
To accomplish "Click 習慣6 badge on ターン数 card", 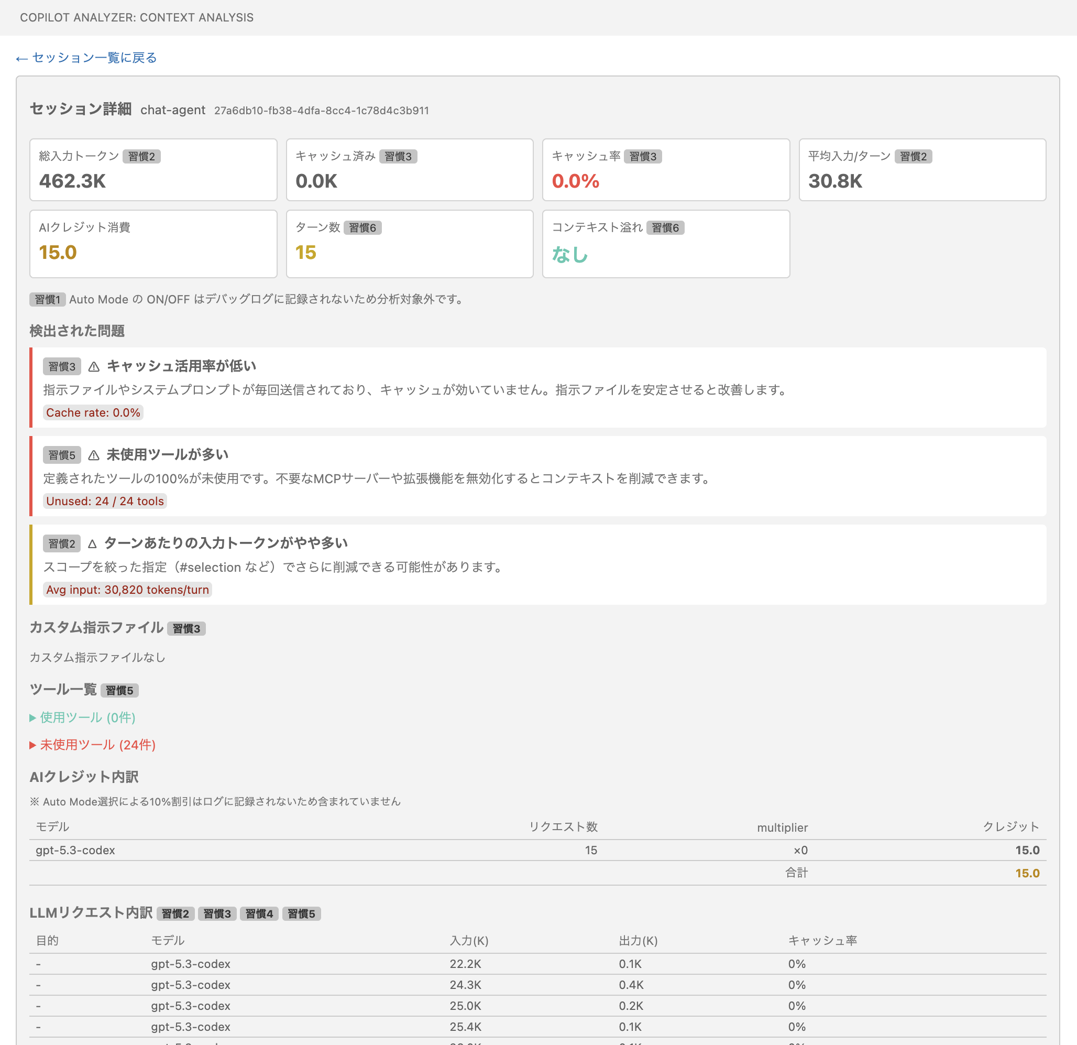I will coord(362,228).
